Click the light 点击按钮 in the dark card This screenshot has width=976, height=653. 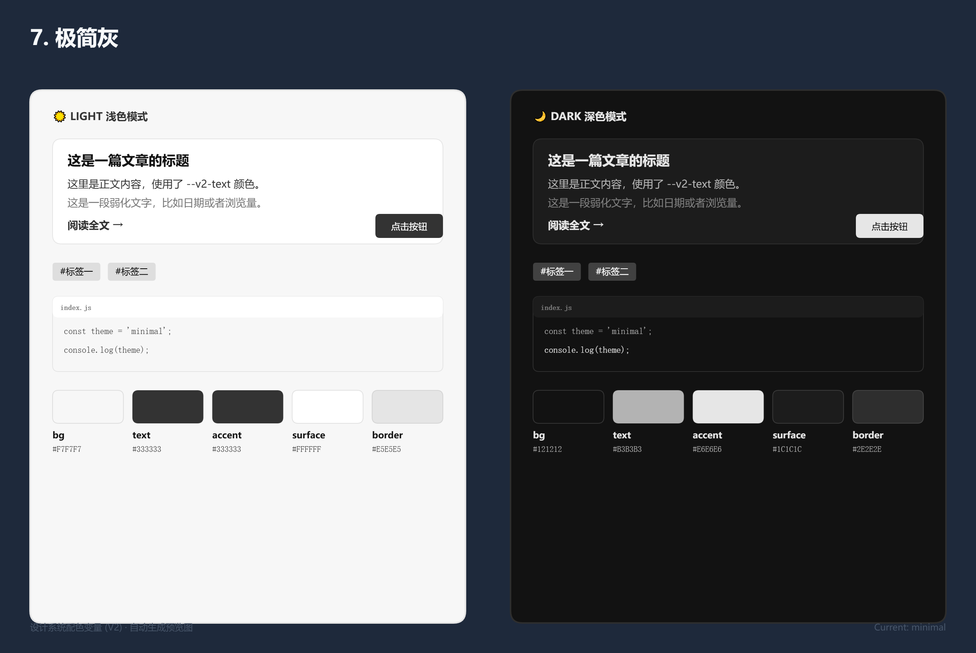pyautogui.click(x=889, y=226)
